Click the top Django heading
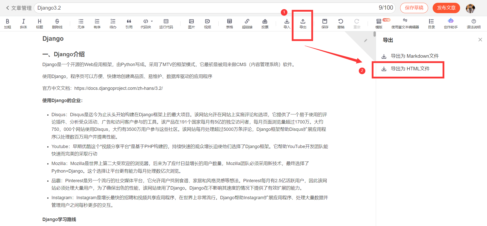 click(53, 39)
